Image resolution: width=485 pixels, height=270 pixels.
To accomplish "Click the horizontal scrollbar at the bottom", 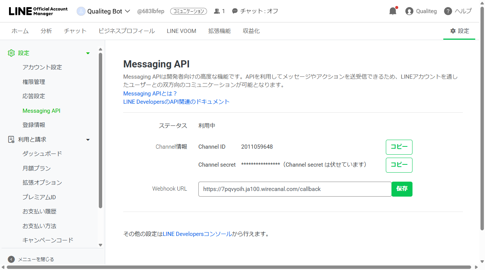I will coord(239,267).
